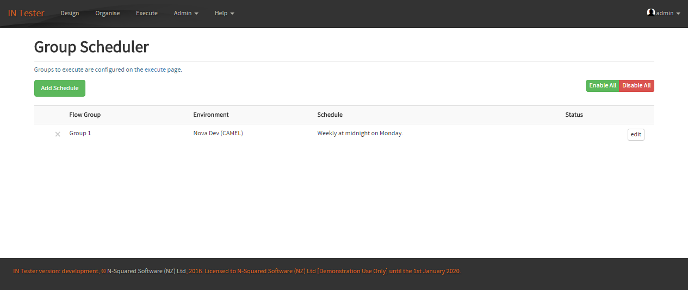Click N-Squared Software (NZ) Ltd footer link
The height and width of the screenshot is (290, 688).
point(147,271)
